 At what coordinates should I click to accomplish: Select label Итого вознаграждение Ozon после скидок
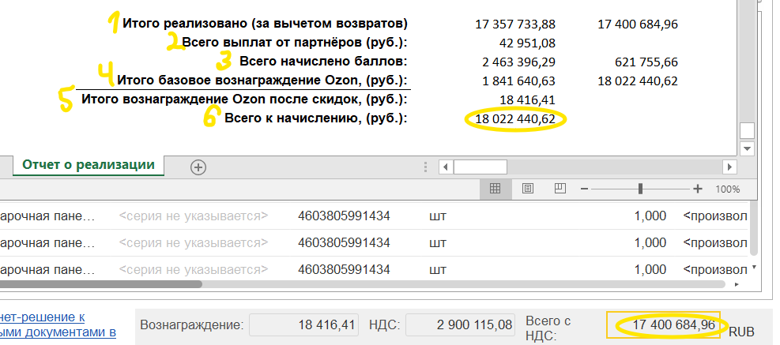pos(245,99)
